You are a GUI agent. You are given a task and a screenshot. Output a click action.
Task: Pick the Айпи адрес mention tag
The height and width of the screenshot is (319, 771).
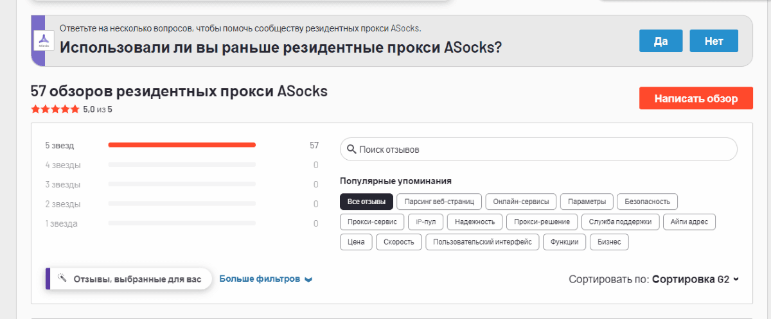pyautogui.click(x=689, y=221)
